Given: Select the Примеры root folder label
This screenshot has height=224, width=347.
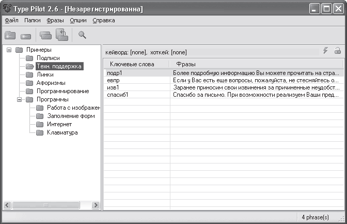Looking at the screenshot, I should pos(39,50).
